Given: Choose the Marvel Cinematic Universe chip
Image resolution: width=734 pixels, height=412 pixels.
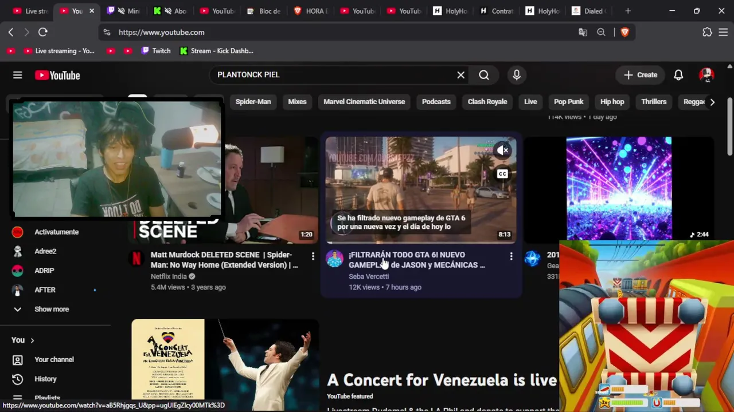Looking at the screenshot, I should (x=364, y=102).
